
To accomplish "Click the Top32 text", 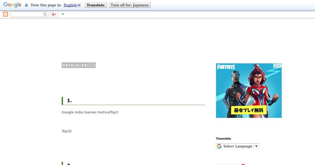I will (67, 131).
